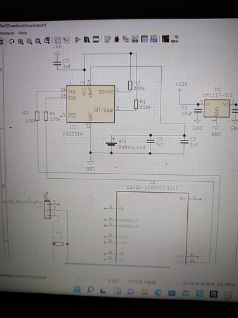Fit schematic to screen with zoom-fit icon
The width and height of the screenshot is (238, 318).
point(38,41)
